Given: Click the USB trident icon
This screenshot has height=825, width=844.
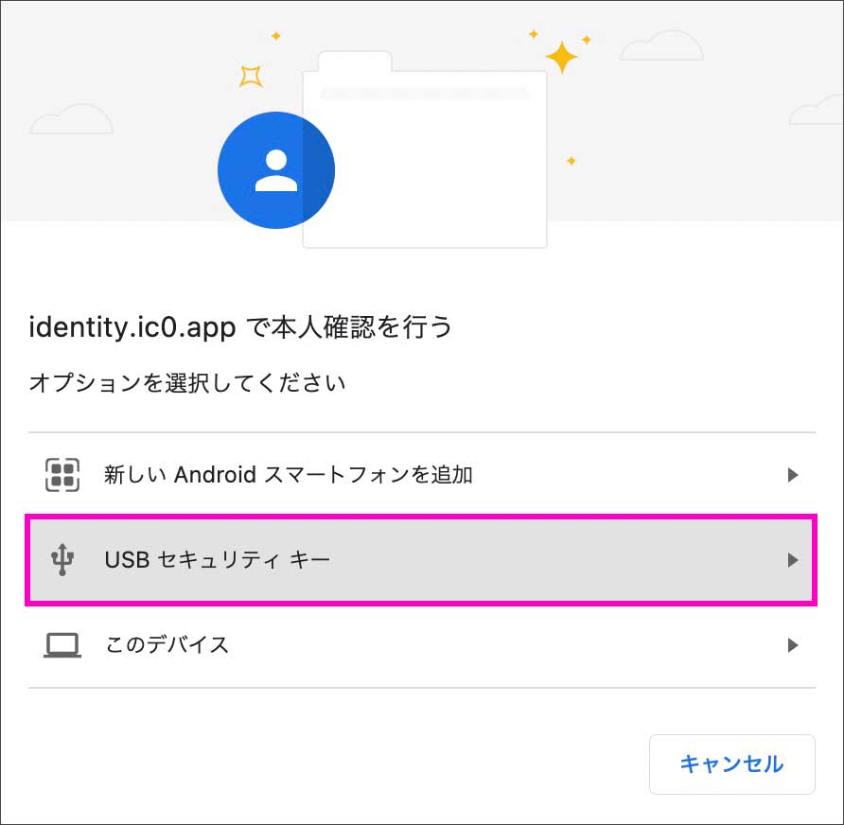Looking at the screenshot, I should click(x=62, y=560).
